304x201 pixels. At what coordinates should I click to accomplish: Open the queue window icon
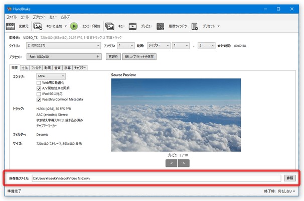coord(110,26)
